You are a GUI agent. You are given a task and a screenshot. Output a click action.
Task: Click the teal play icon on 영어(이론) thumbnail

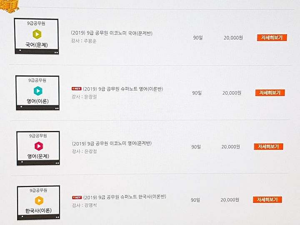coord(38,91)
